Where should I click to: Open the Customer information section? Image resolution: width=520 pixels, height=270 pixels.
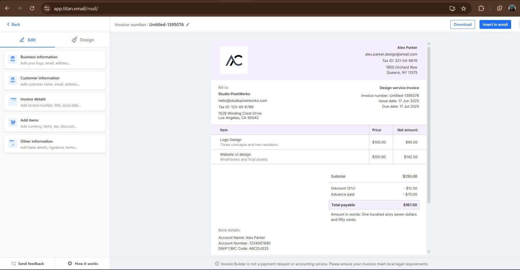click(55, 81)
